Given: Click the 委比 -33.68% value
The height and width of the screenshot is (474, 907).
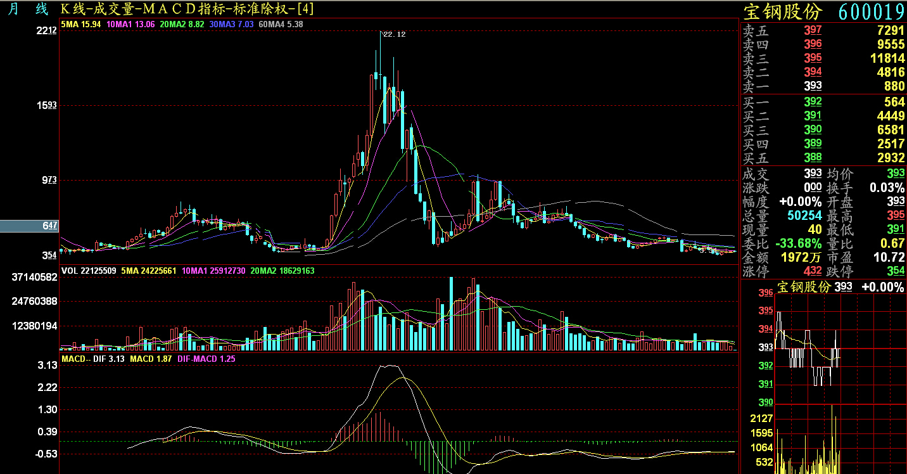Looking at the screenshot, I should coord(798,244).
